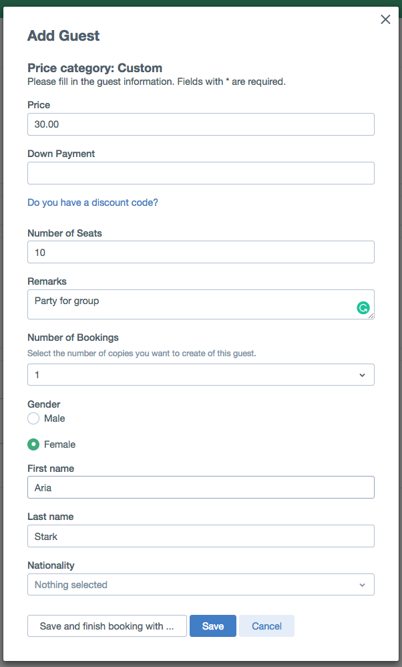Click the Last name field with Stark
Viewport: 402px width, 667px height.
point(201,536)
